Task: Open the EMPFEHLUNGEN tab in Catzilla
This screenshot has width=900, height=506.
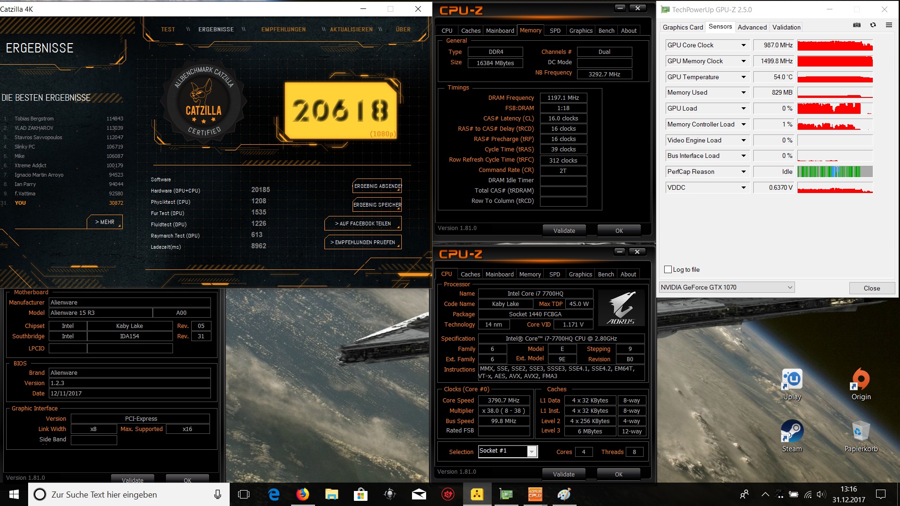Action: [x=284, y=29]
